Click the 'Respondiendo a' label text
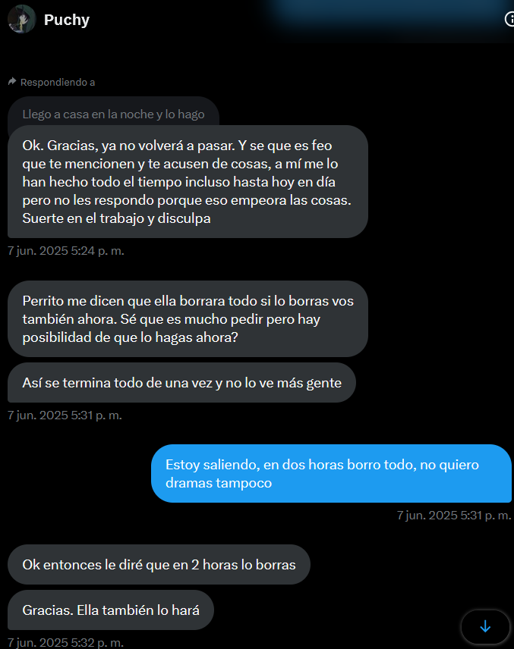The height and width of the screenshot is (649, 514). [58, 82]
